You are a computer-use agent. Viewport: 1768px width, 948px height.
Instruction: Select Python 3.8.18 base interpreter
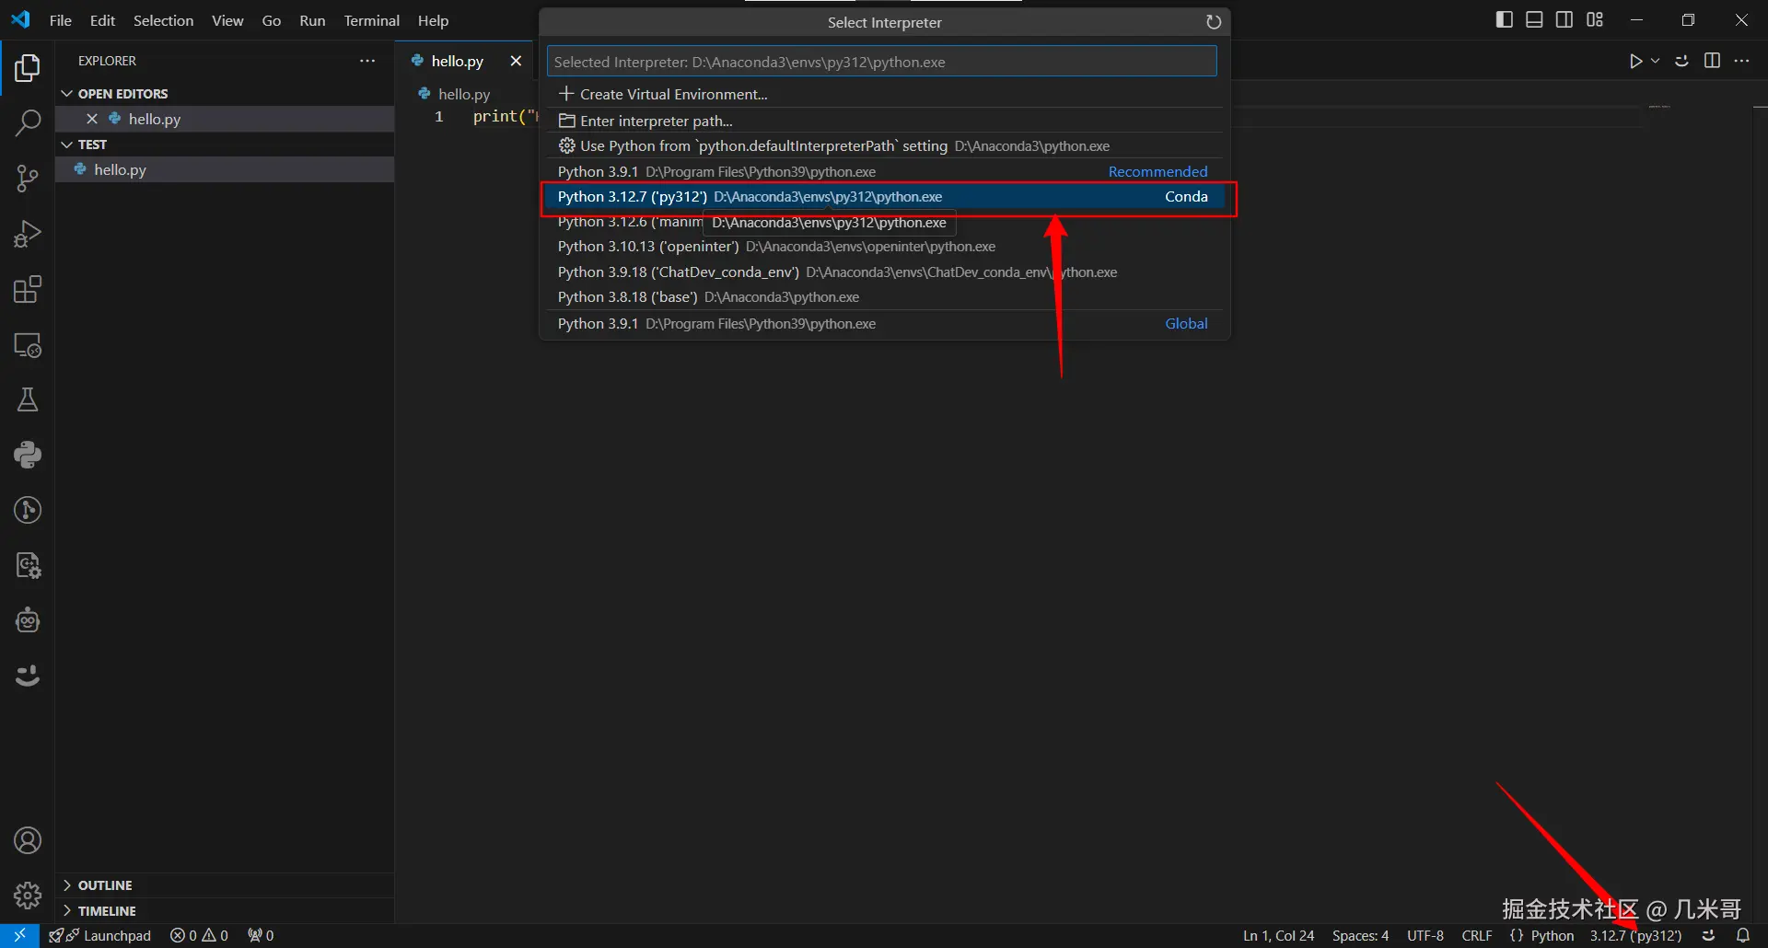coord(884,297)
